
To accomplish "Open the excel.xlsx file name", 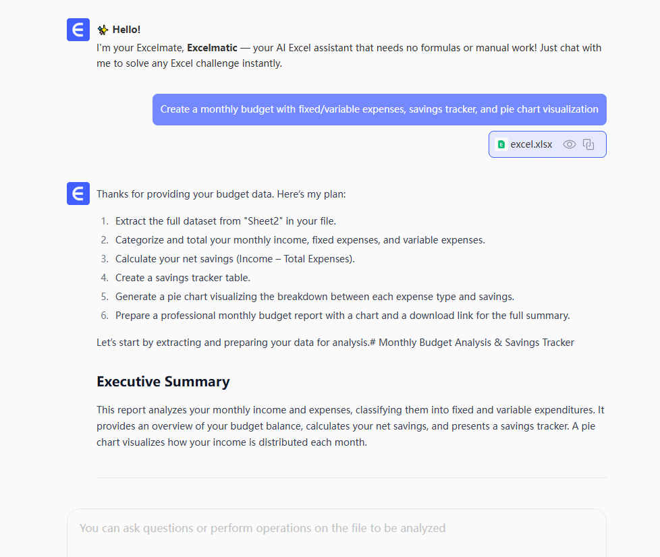I will [531, 144].
